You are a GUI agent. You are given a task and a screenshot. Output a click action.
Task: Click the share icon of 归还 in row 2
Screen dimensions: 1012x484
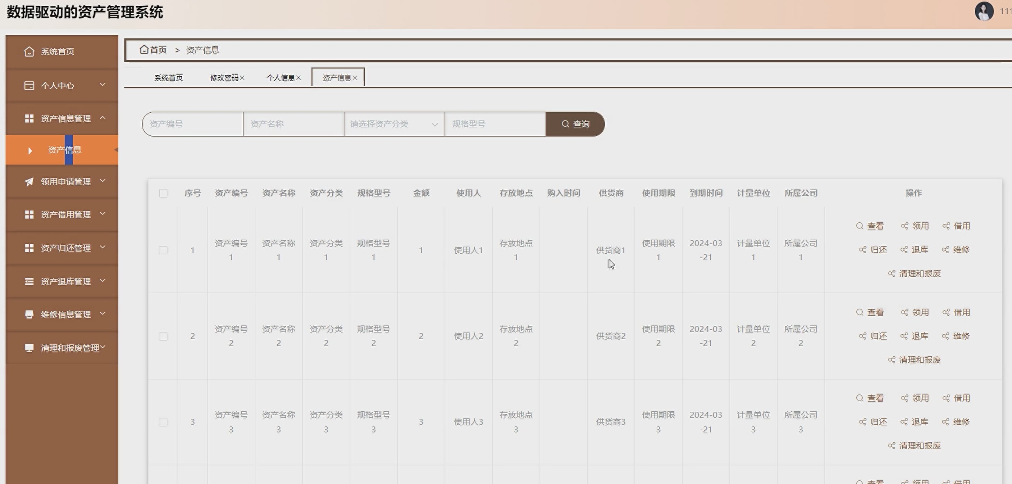[x=862, y=336]
